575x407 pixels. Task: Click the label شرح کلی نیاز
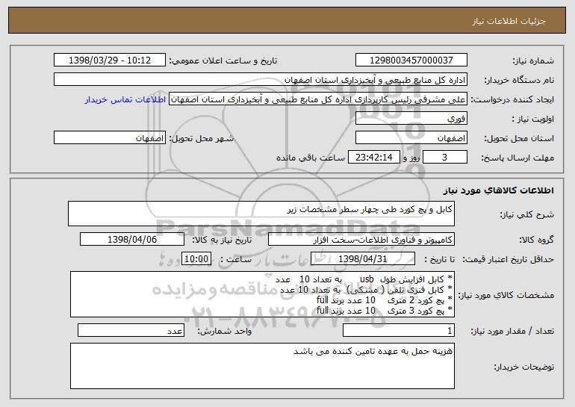pyautogui.click(x=527, y=214)
